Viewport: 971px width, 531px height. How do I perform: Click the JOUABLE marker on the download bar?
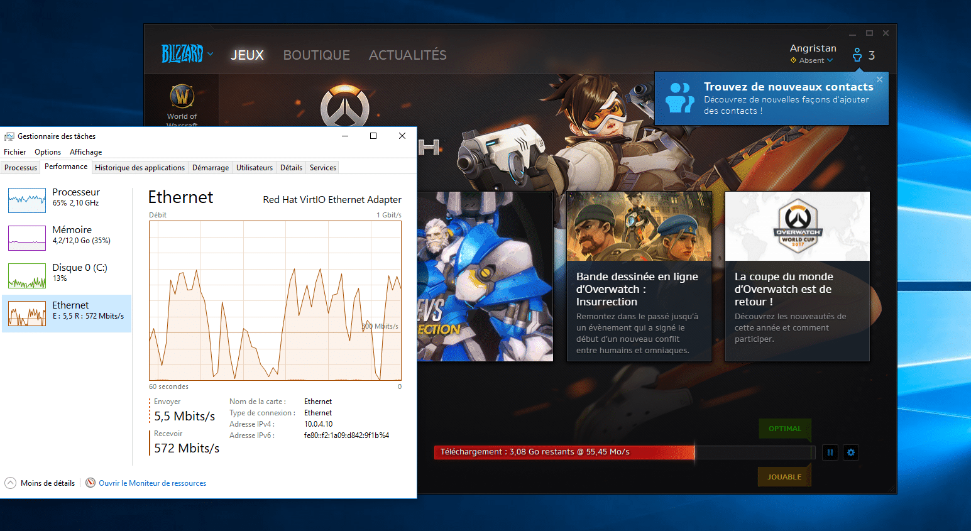pos(784,477)
